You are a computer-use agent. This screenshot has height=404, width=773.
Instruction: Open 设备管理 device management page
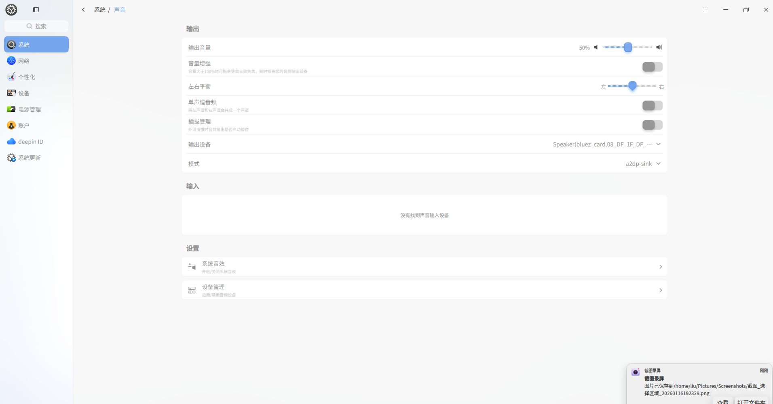click(425, 290)
